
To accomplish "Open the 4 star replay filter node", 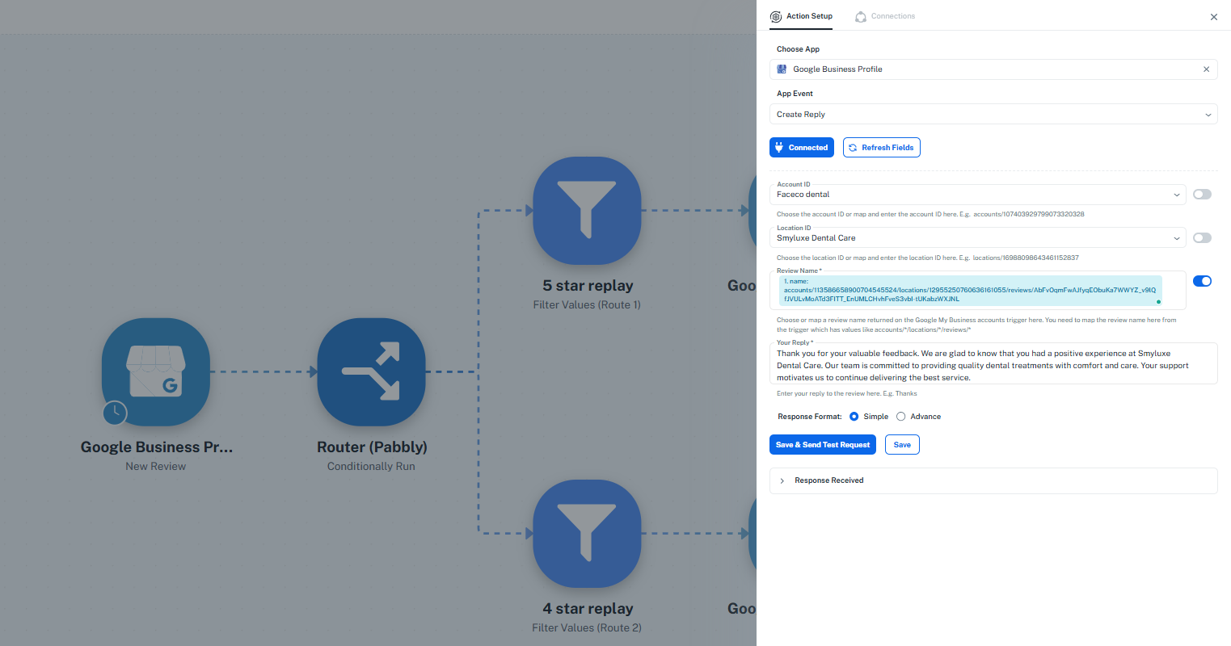I will [587, 533].
